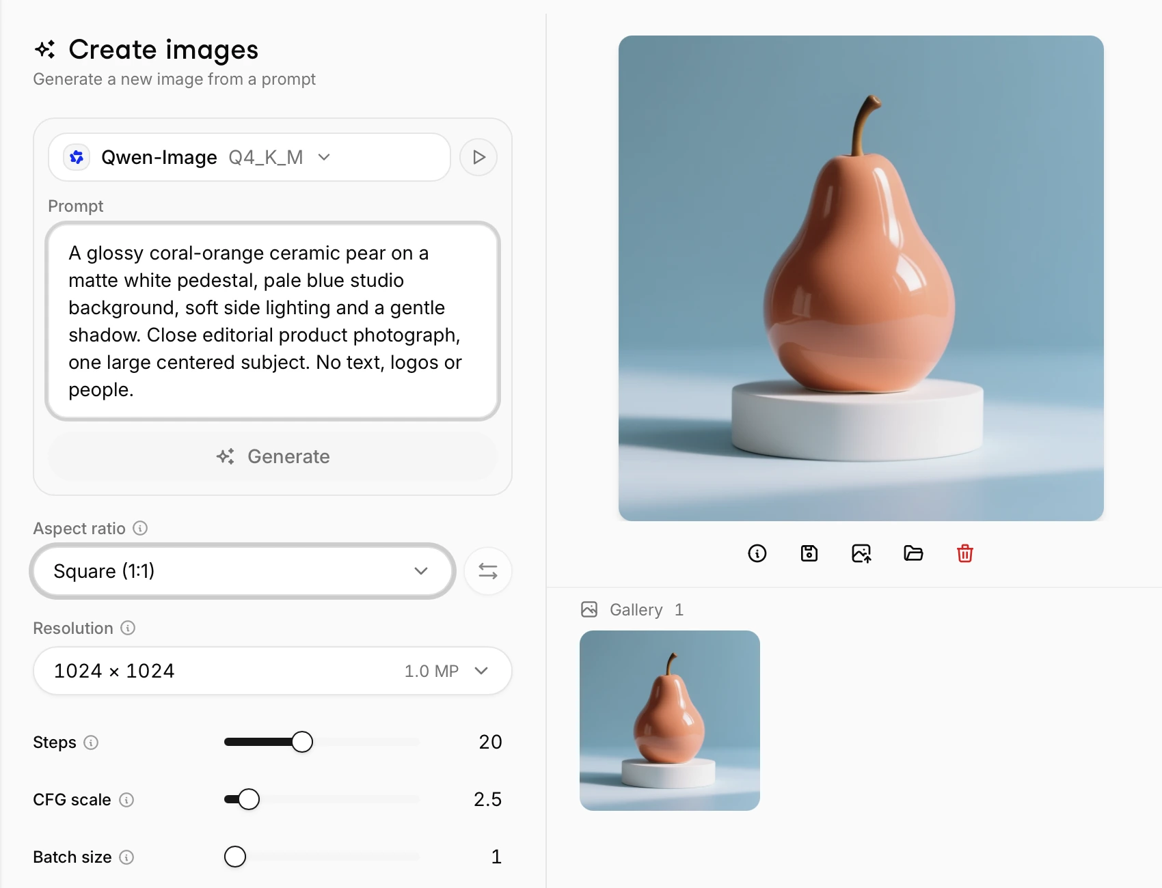The image size is (1162, 888).
Task: Click the Batch size value 1
Action: pyautogui.click(x=497, y=857)
